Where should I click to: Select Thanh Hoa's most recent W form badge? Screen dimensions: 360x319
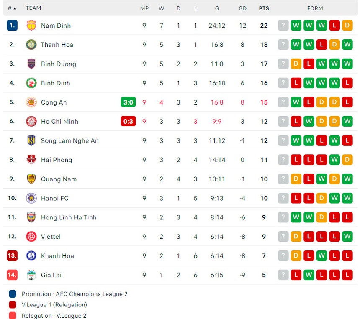(347, 45)
